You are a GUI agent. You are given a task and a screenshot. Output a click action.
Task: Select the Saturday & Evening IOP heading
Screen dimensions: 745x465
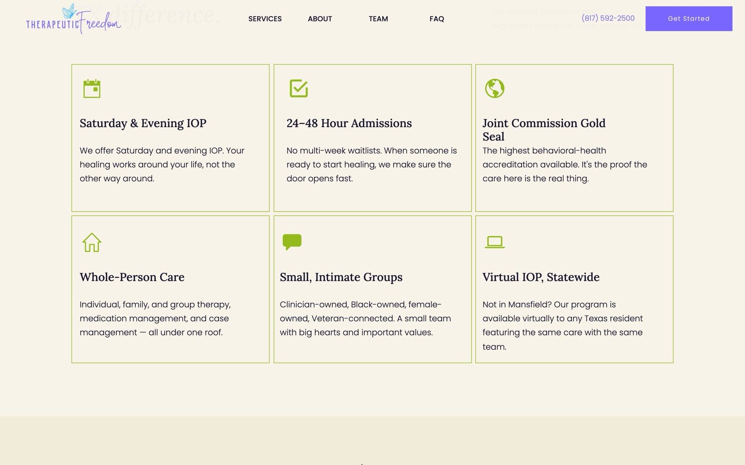(143, 123)
